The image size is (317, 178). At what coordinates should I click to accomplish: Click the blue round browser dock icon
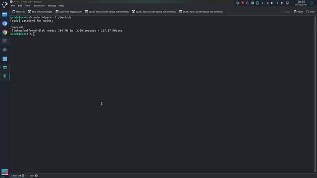(4, 23)
